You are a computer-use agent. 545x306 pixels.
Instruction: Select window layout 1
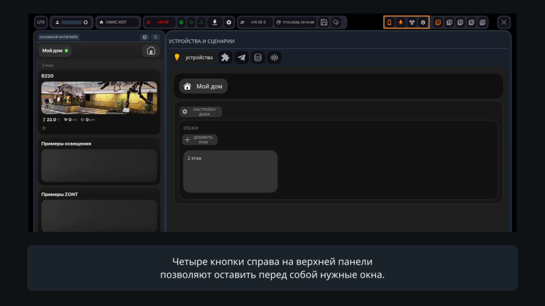(x=438, y=22)
